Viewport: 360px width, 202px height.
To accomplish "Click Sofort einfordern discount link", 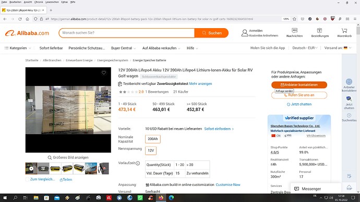I will coord(219,129).
